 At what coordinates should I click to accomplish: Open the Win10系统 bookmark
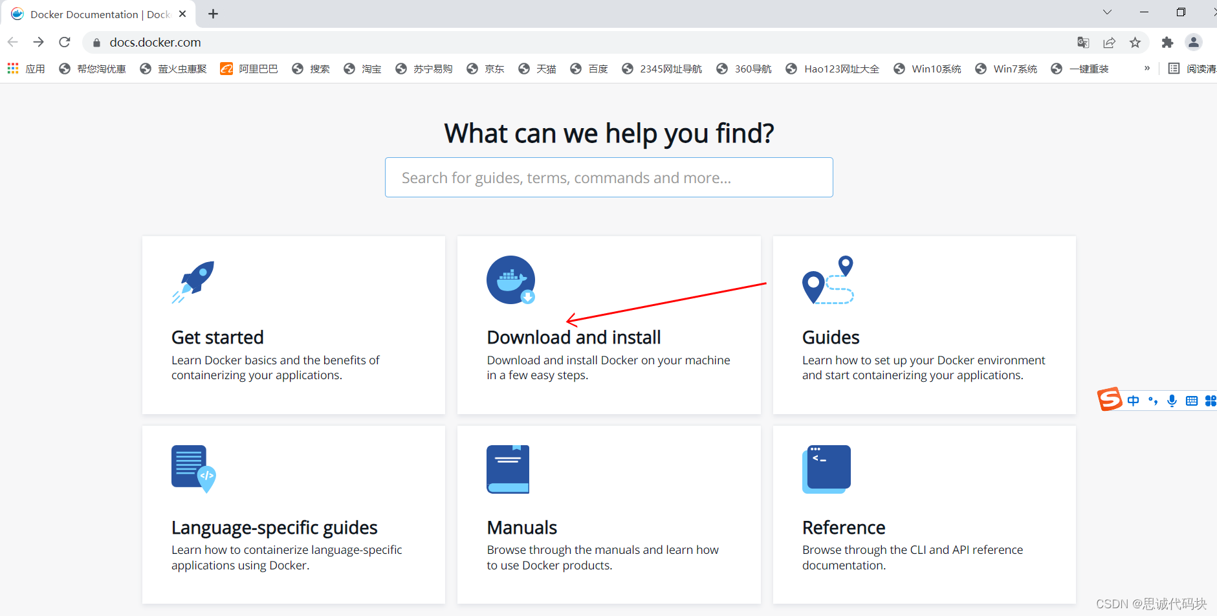coord(927,69)
